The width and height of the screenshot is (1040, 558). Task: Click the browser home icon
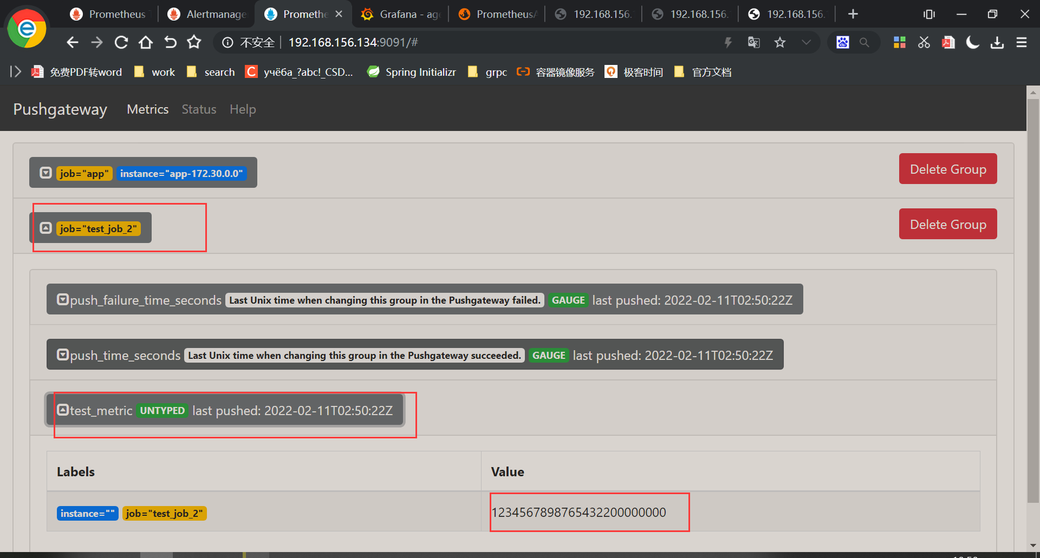point(145,42)
